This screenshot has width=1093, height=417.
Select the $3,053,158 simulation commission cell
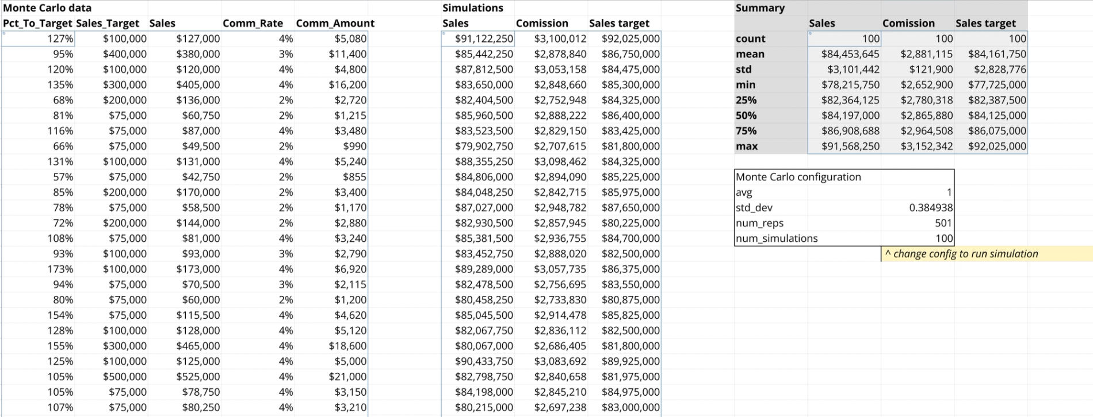(551, 69)
